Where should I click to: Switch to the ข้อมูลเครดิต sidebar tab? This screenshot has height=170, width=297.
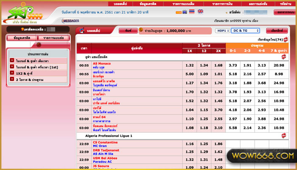20,38
